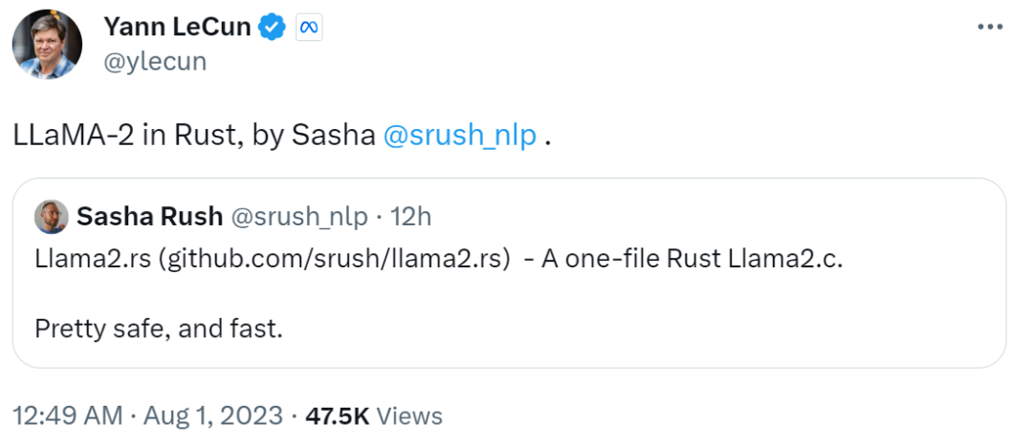This screenshot has height=445, width=1033.
Task: View the 47.5K view count
Action: (337, 416)
